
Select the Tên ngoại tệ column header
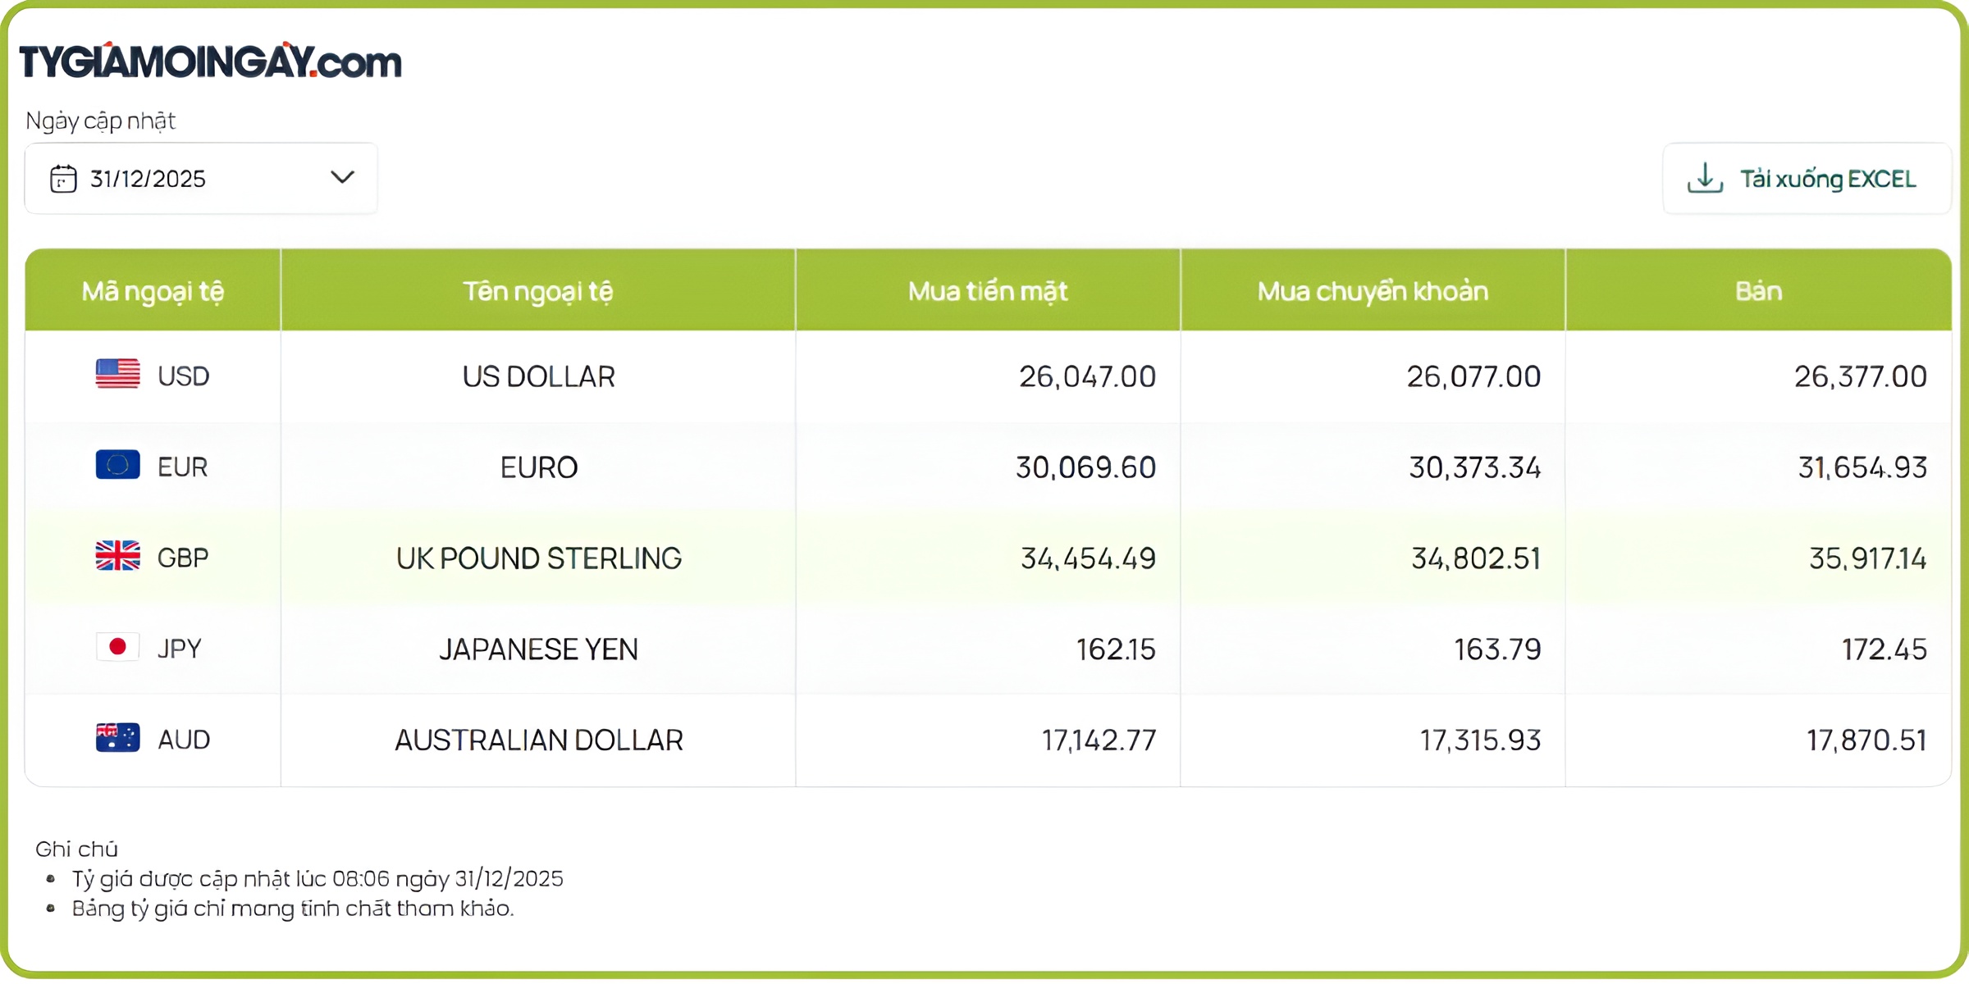click(x=537, y=291)
